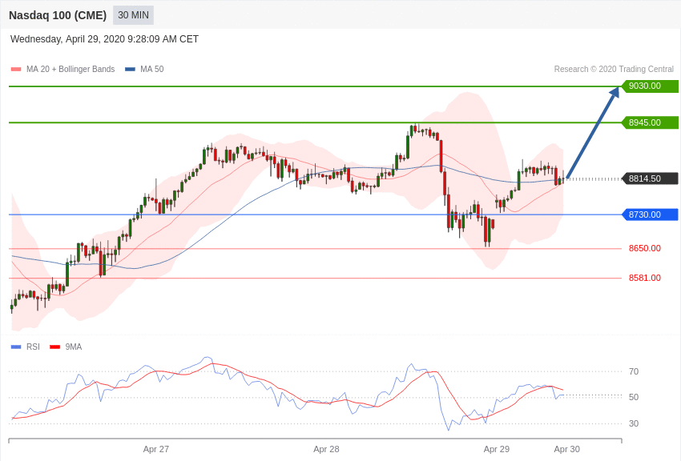
Task: Click the RSI 70 level label
Action: [x=634, y=371]
